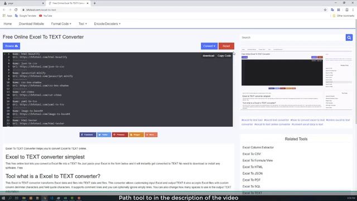The width and height of the screenshot is (357, 201).
Task: Expand the Encode/Decoders dropdown menu
Action: coord(107,23)
